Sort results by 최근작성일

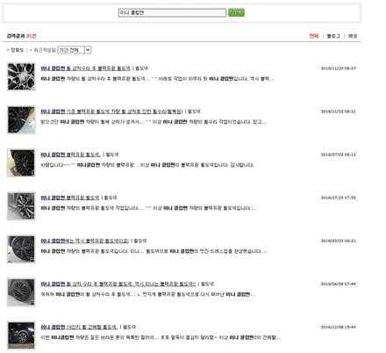point(45,50)
